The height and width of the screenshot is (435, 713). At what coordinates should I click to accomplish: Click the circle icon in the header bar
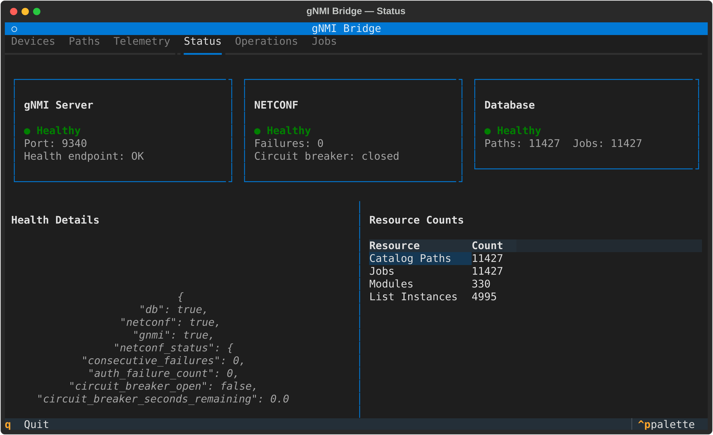click(14, 29)
